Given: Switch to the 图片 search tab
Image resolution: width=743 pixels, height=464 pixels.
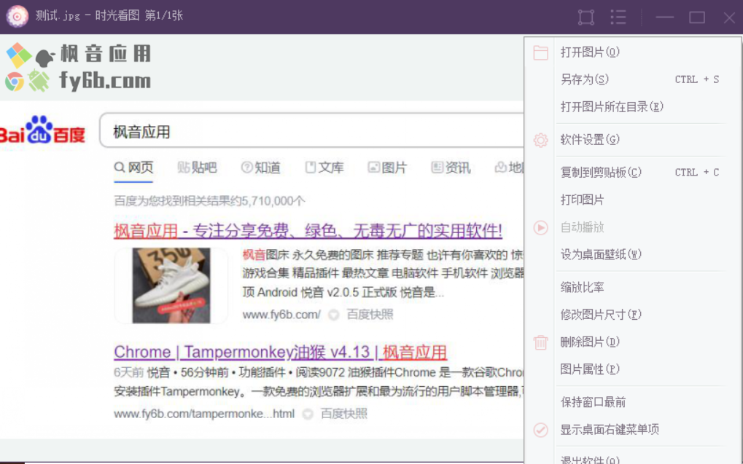Looking at the screenshot, I should pyautogui.click(x=388, y=168).
